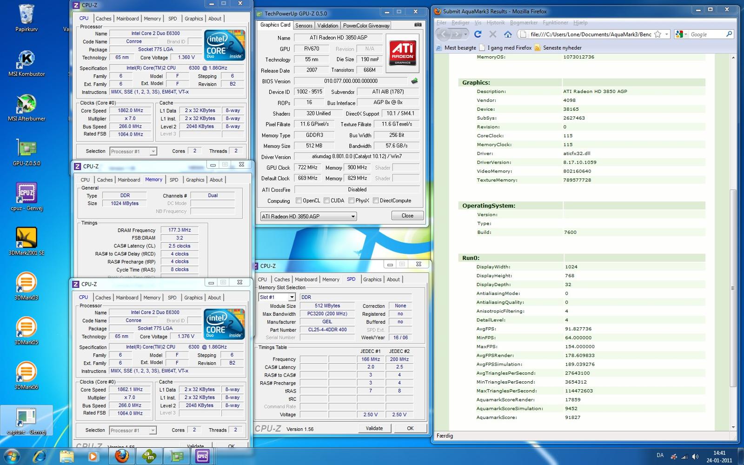
Task: Open Caches tab in CPU-Z SPD window
Action: click(282, 279)
